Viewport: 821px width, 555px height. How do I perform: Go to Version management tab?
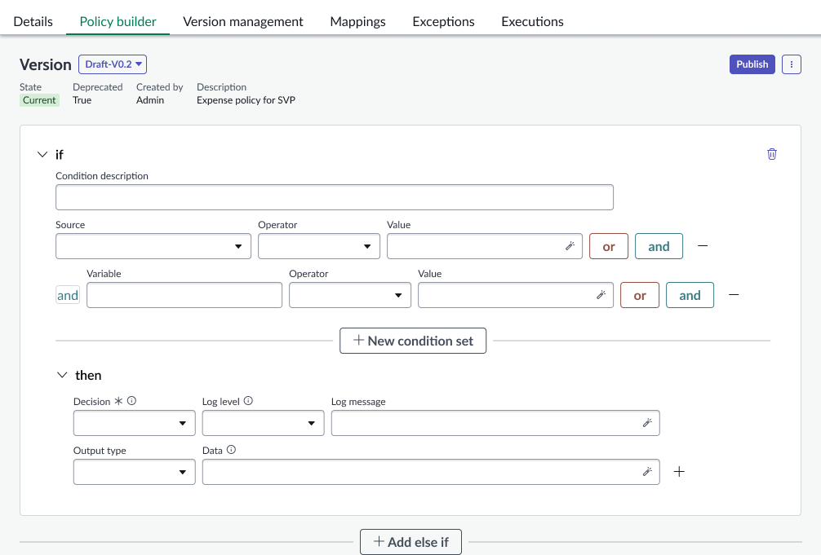tap(243, 21)
